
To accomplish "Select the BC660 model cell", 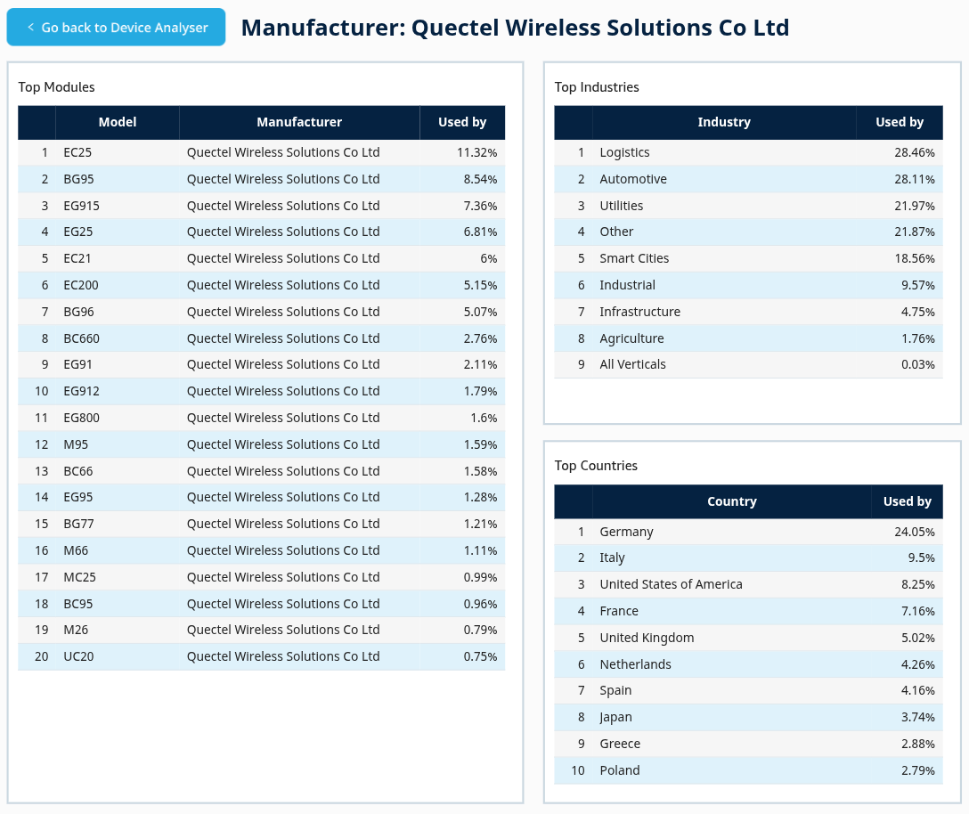I will 118,338.
